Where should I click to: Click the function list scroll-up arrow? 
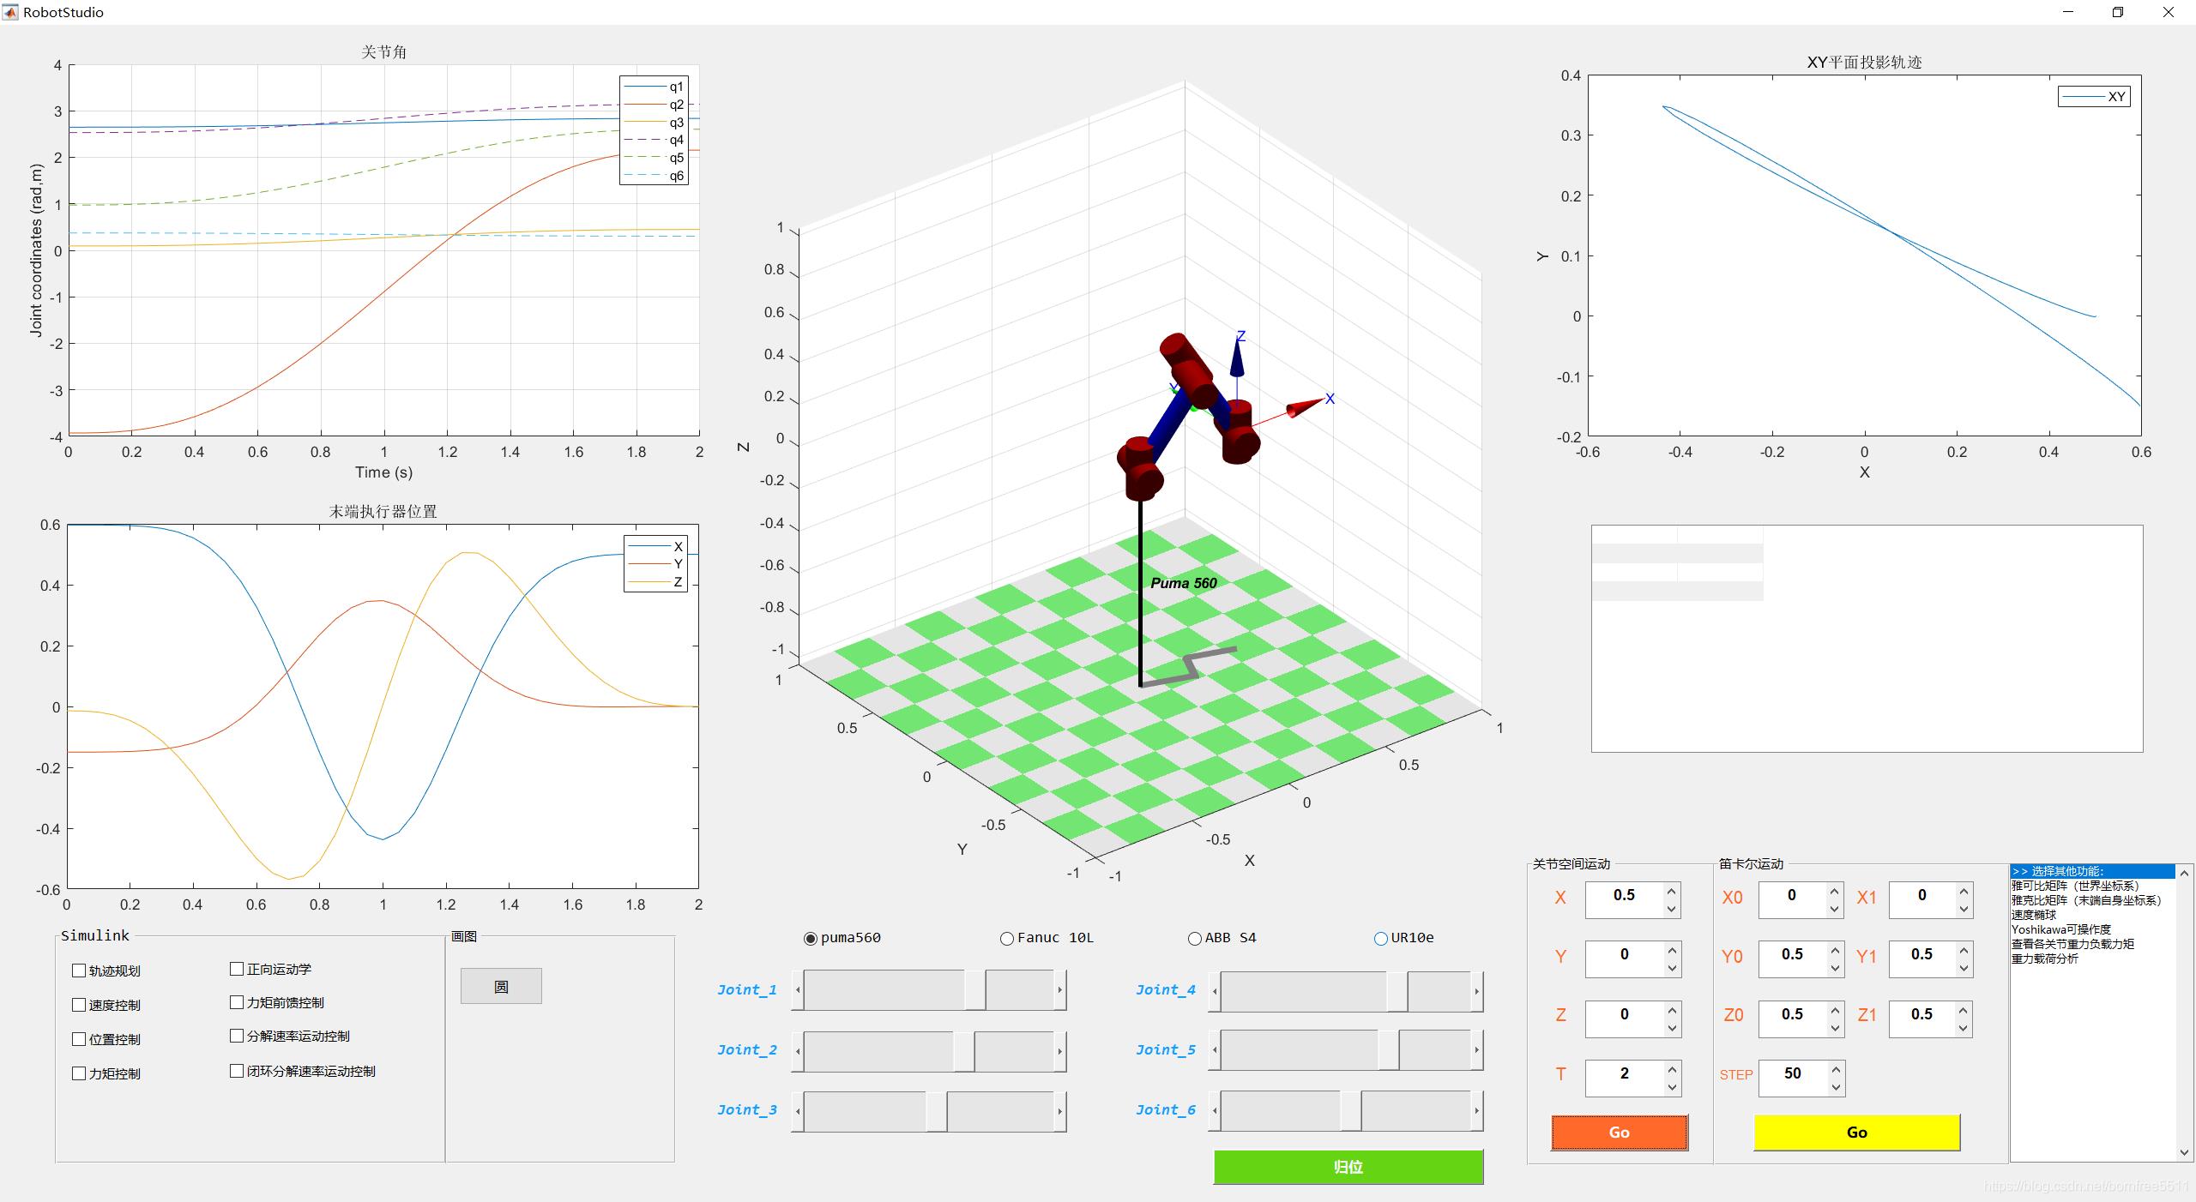pyautogui.click(x=2184, y=873)
